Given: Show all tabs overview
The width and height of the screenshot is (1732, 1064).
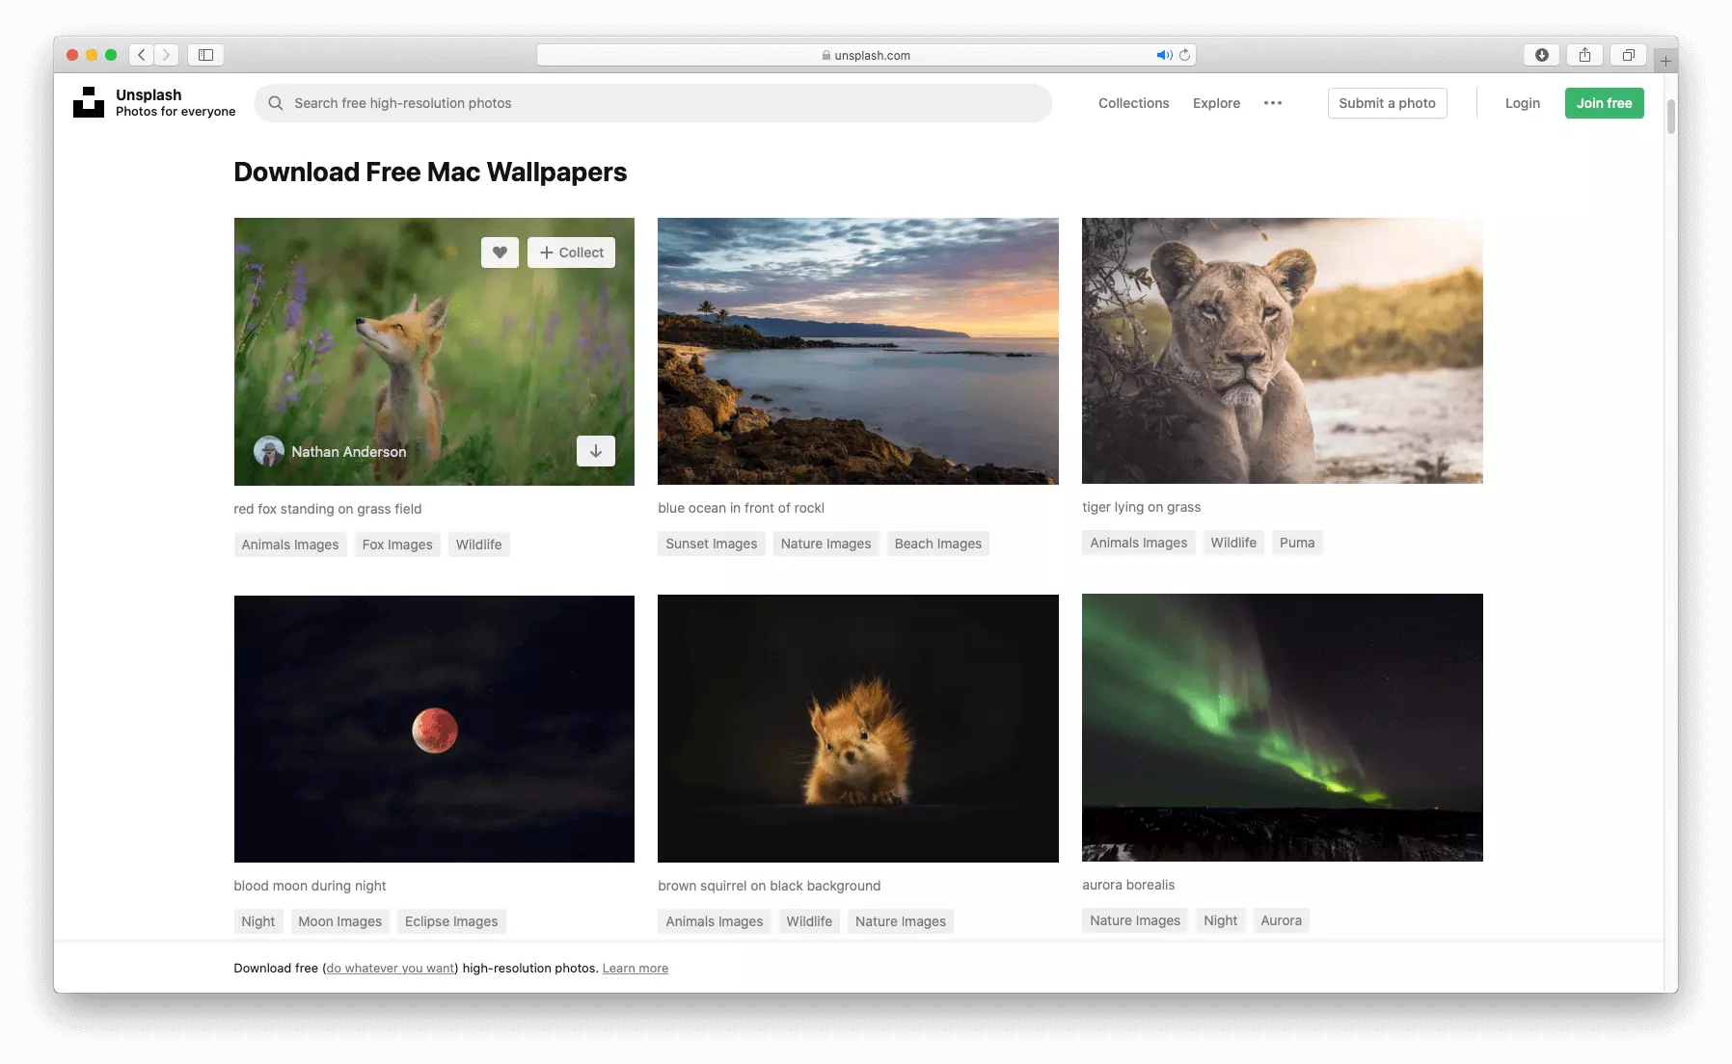Looking at the screenshot, I should tap(1628, 55).
